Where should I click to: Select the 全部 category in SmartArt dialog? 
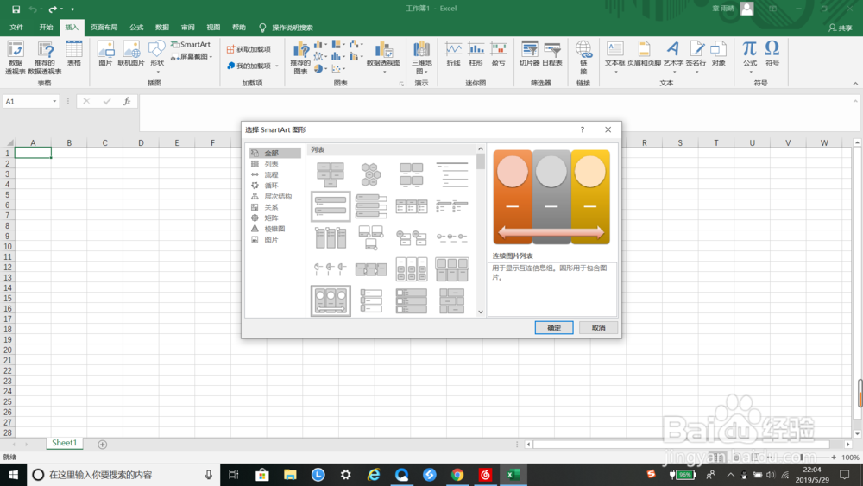pos(274,153)
